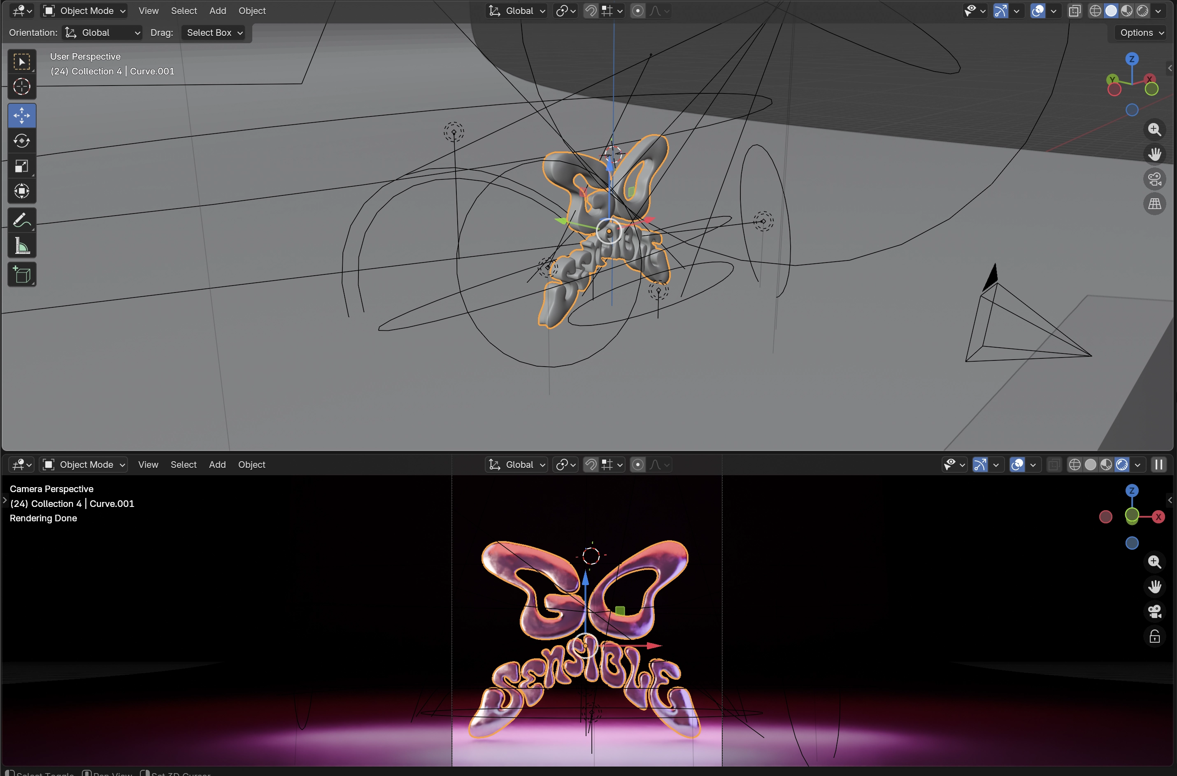Open overlay options dropdown in bottom header
The width and height of the screenshot is (1177, 776).
[1033, 465]
